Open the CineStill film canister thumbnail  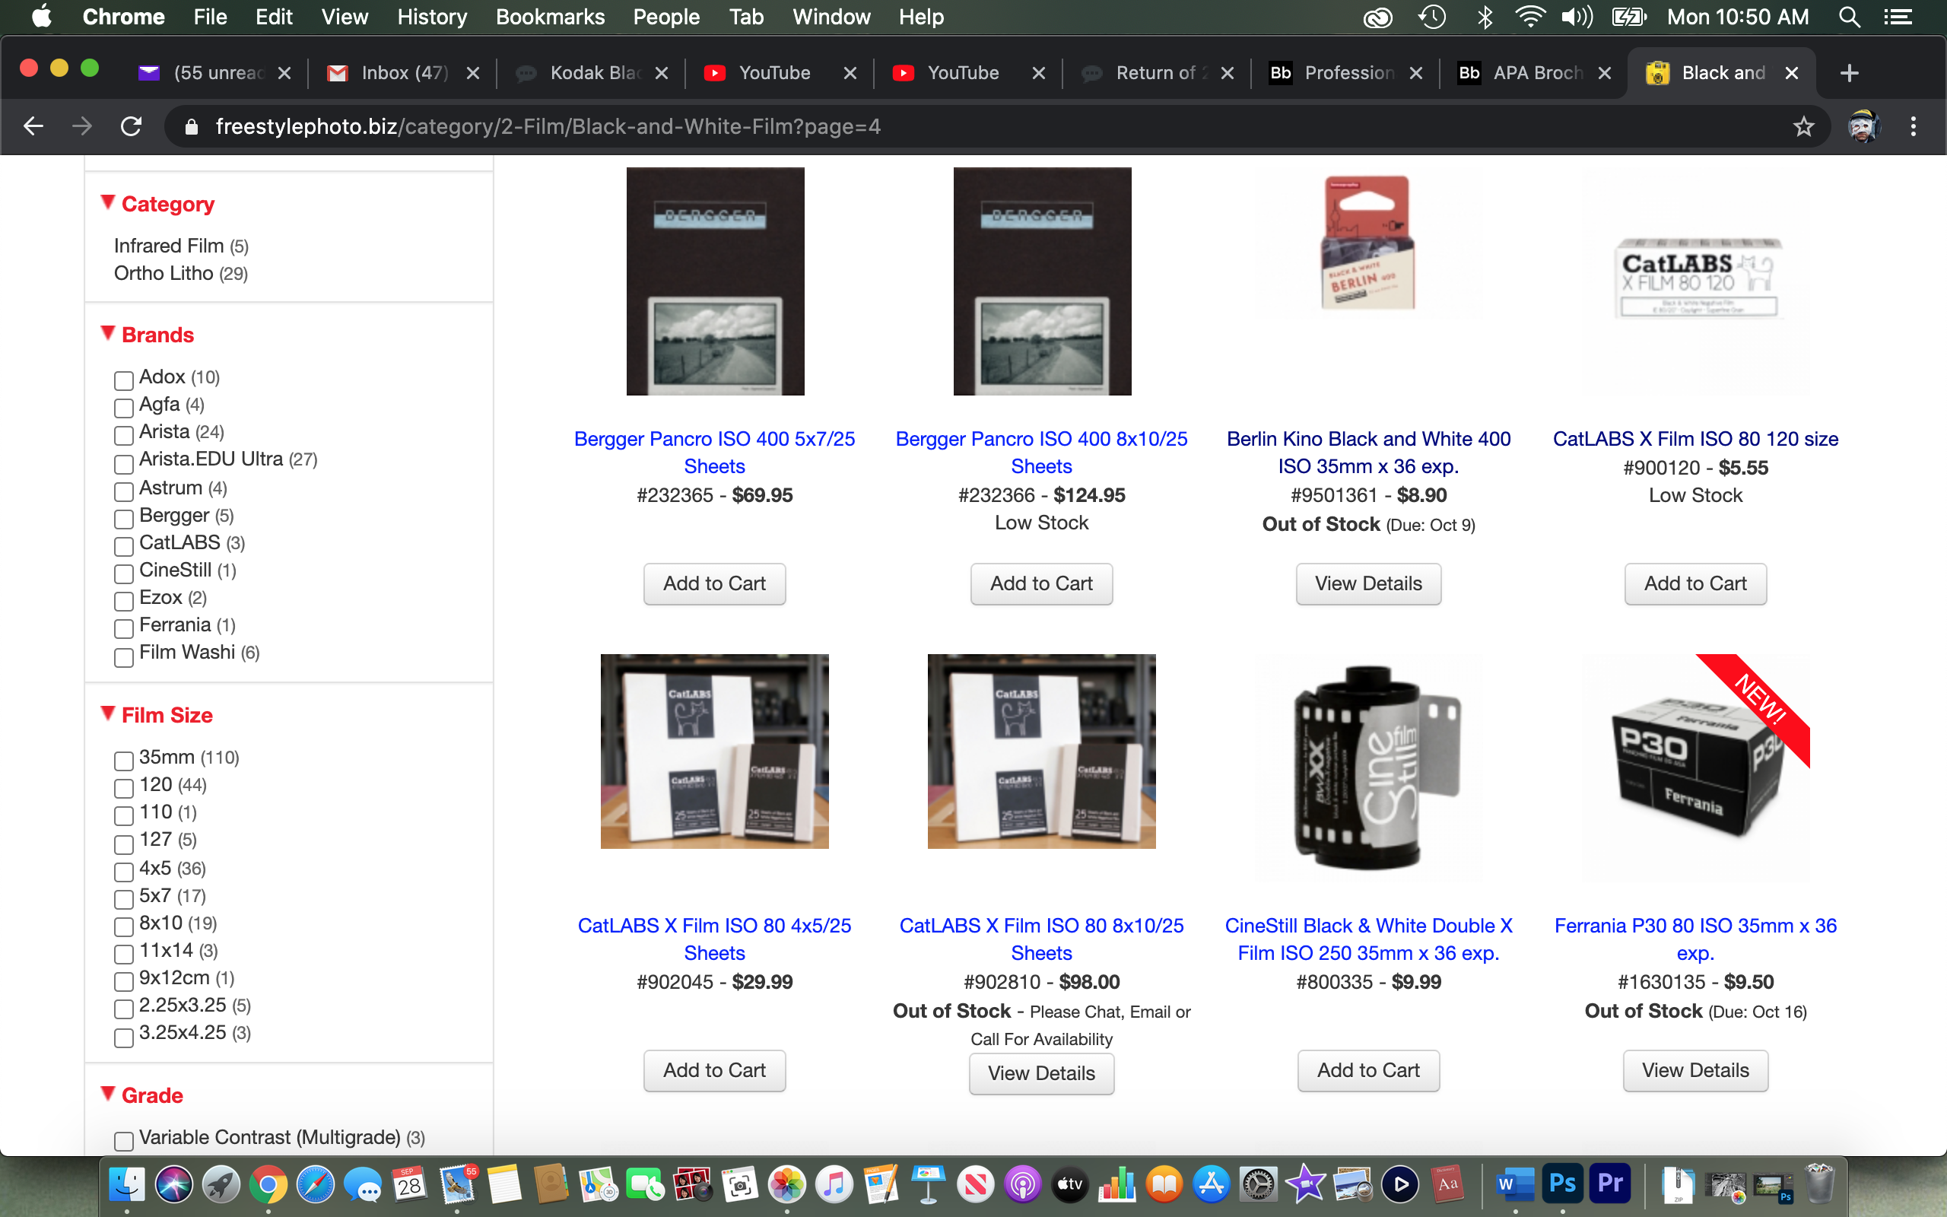click(x=1367, y=767)
